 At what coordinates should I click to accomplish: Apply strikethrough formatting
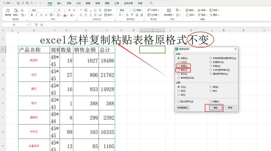46,15
